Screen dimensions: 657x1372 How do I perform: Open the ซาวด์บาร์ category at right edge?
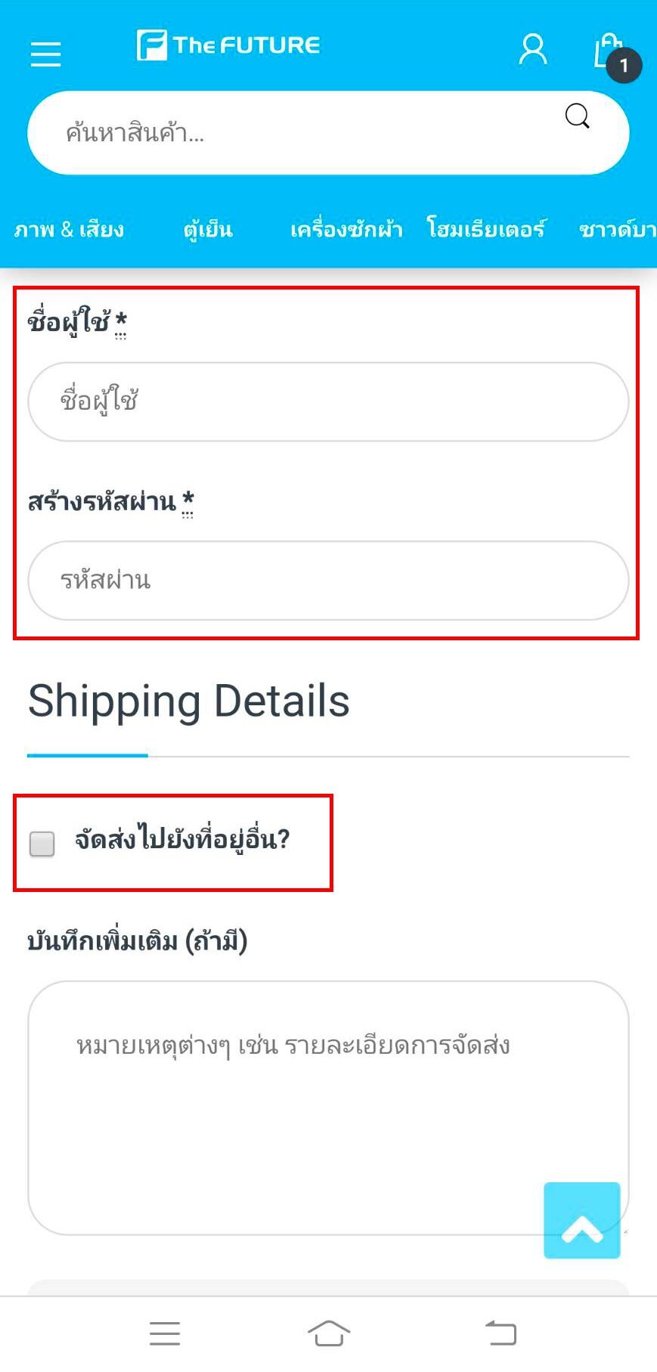coord(618,229)
